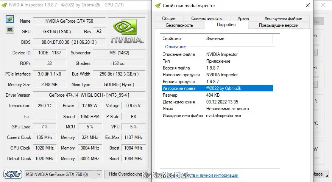Select the Язык row
Screen dimensions: 332x182
click(x=217, y=109)
